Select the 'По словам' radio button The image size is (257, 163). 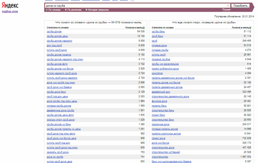pyautogui.click(x=47, y=10)
